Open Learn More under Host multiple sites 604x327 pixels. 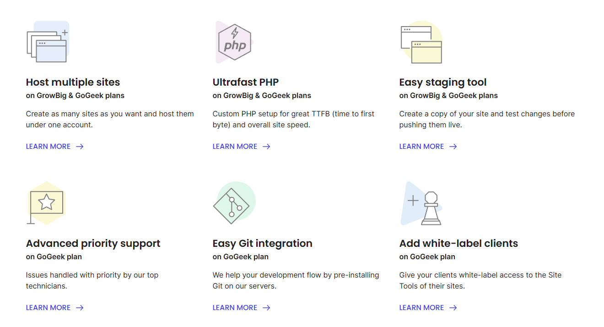(x=49, y=147)
